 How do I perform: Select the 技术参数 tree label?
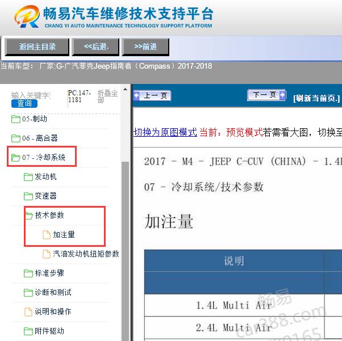coord(49,215)
